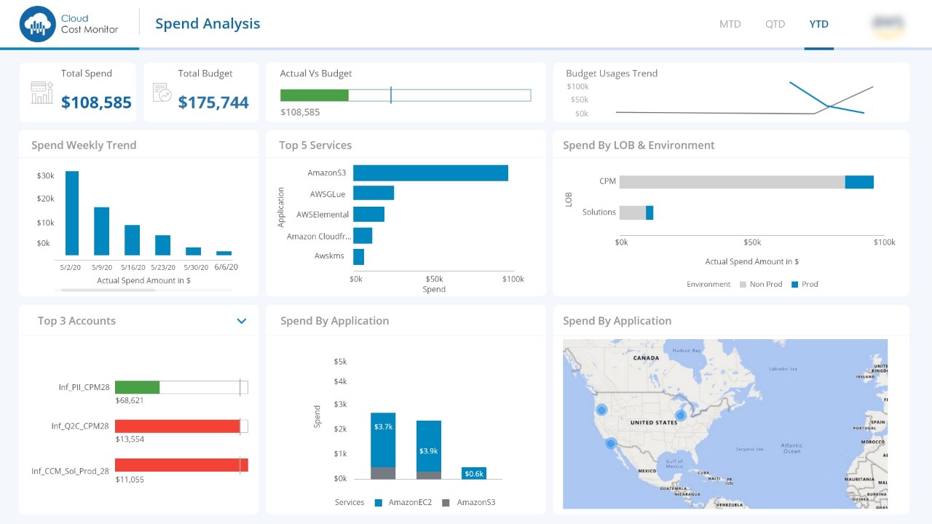The width and height of the screenshot is (932, 524).
Task: Expand the Top 3 Accounts chevron dropdown
Action: click(x=242, y=321)
